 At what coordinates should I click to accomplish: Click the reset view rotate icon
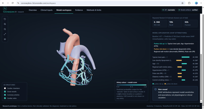5,19
